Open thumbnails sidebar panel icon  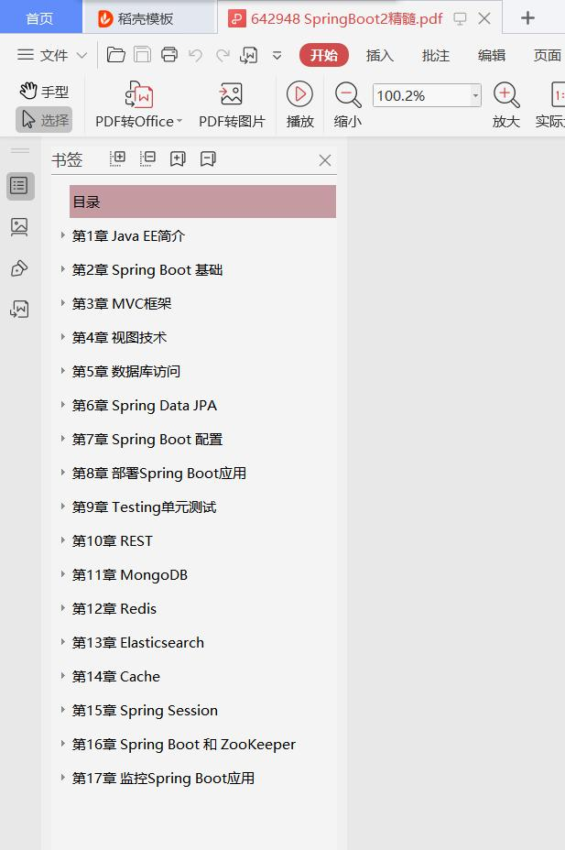[19, 226]
